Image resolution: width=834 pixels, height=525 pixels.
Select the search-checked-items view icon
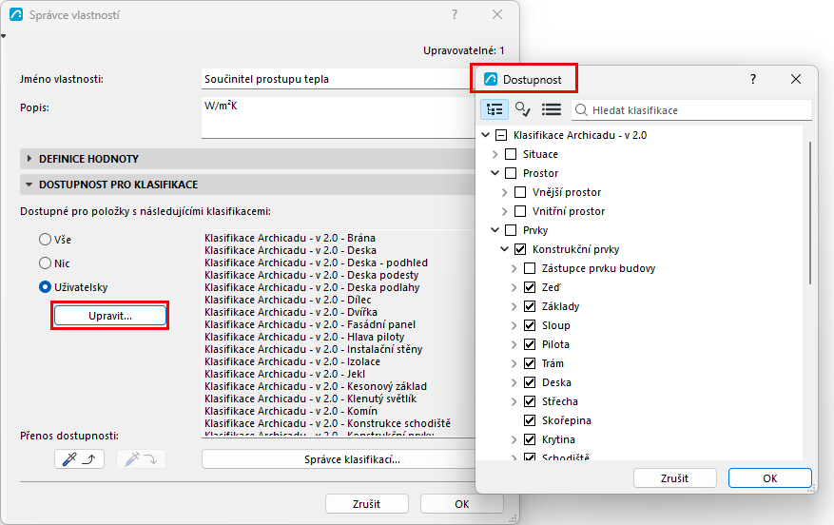coord(522,109)
